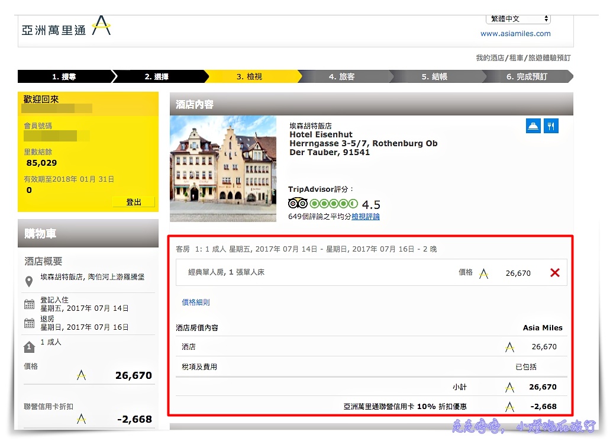Click the Hotel Eisenhut photo thumbnail
Viewport: 613px width, 444px height.
(x=223, y=169)
